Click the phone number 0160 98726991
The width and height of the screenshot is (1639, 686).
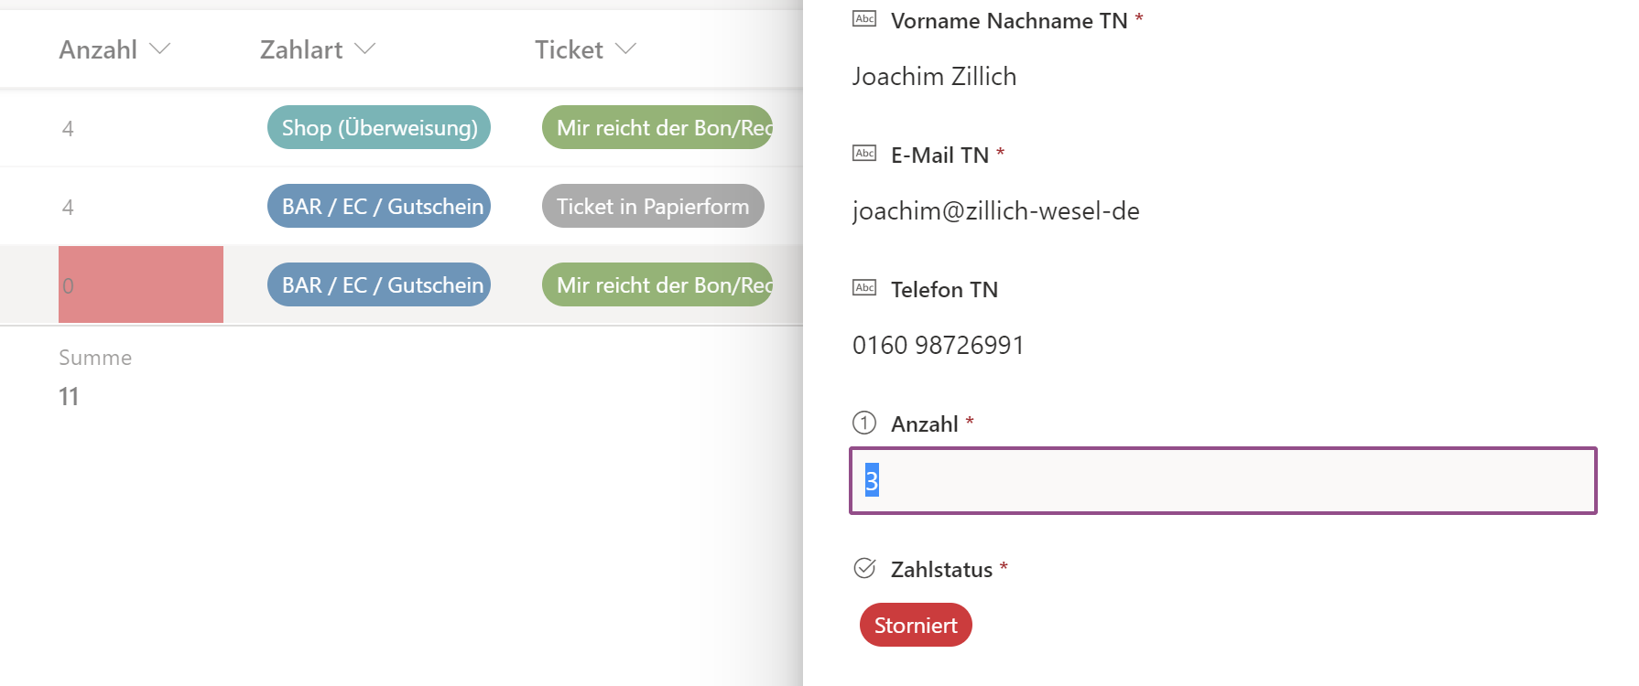point(938,346)
